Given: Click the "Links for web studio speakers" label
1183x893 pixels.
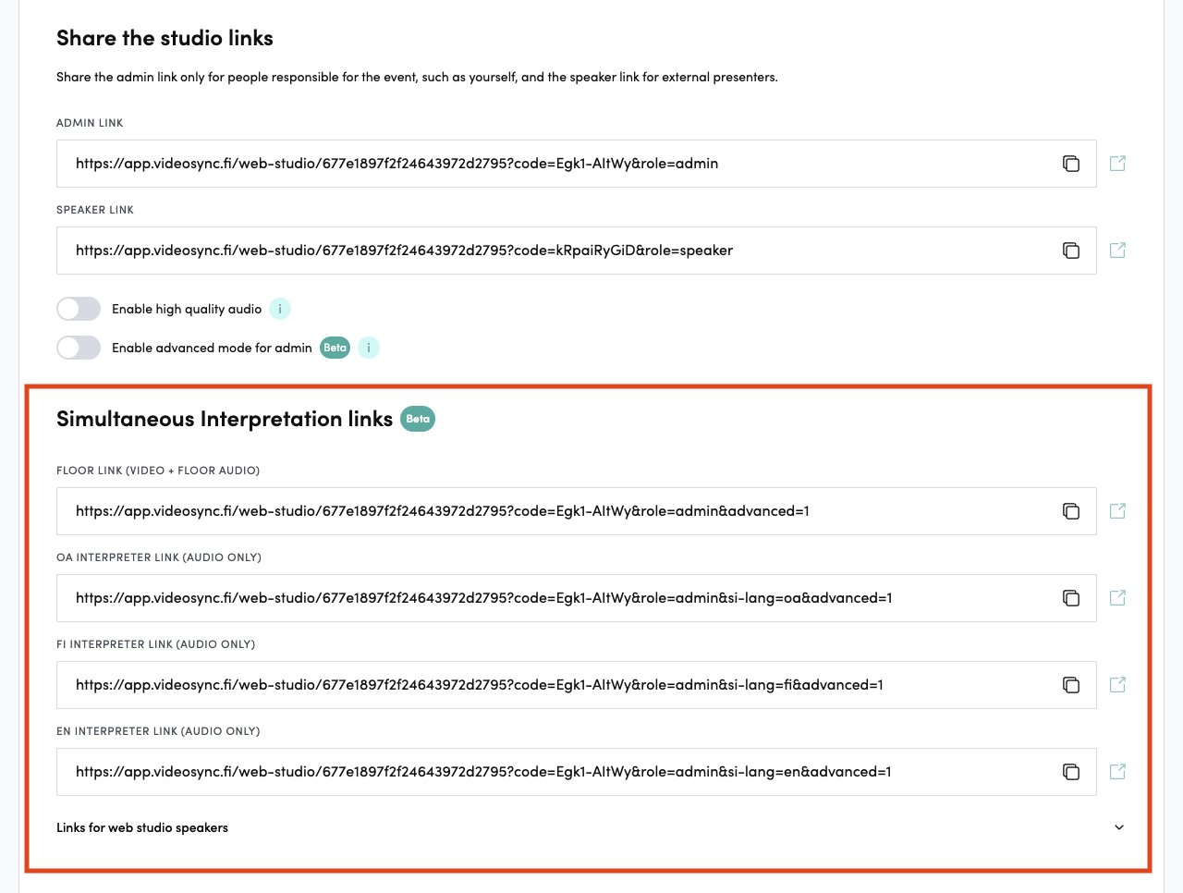Looking at the screenshot, I should click(x=142, y=827).
